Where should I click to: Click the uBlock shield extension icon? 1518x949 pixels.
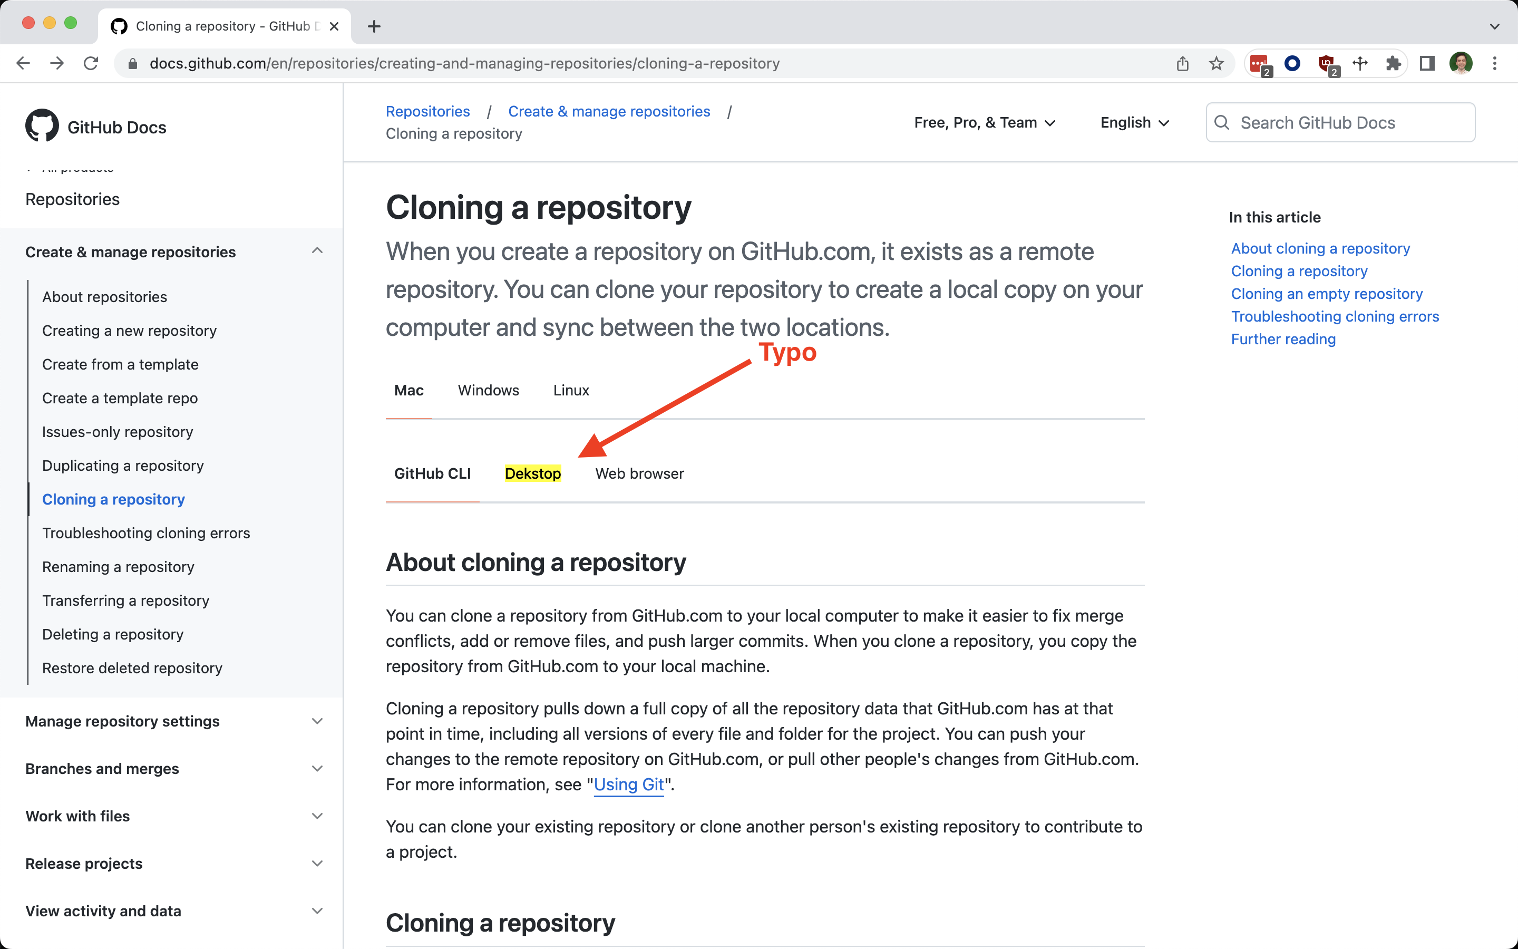(x=1326, y=63)
